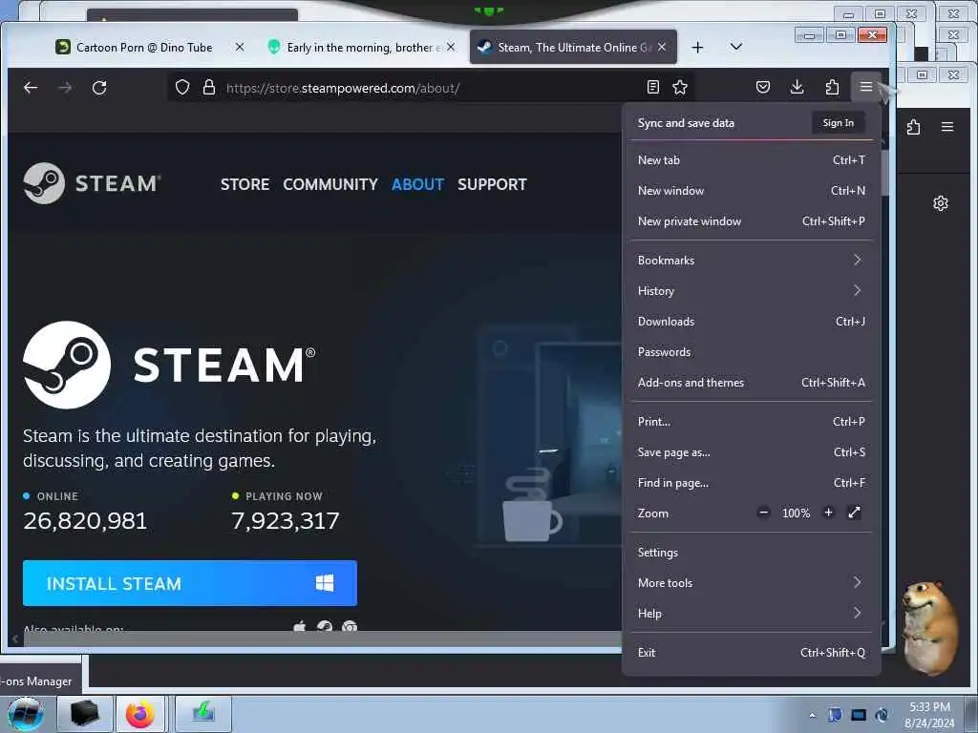Screen dimensions: 978x733
Task: Choose New window menu item
Action: [x=751, y=191]
